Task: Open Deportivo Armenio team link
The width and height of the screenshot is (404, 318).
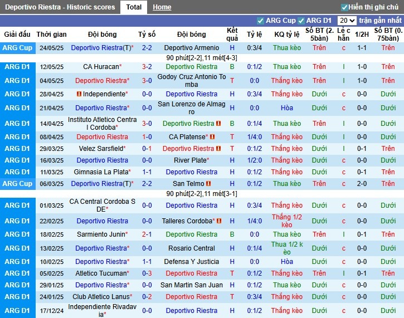Action: coord(192,48)
